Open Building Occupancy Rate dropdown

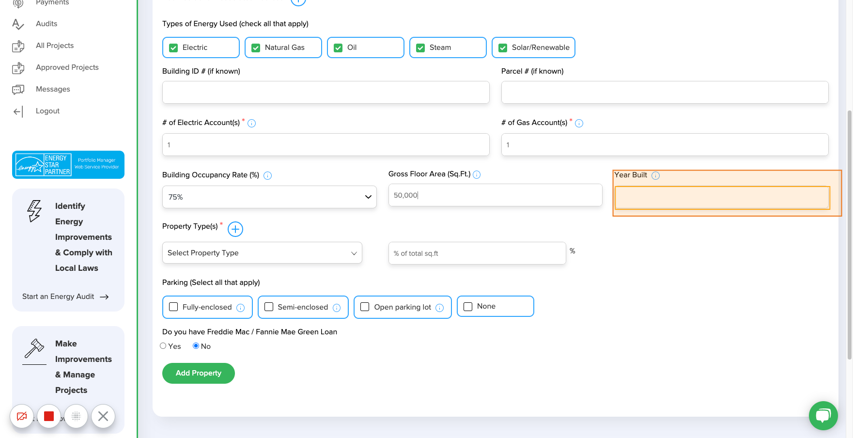coord(269,197)
